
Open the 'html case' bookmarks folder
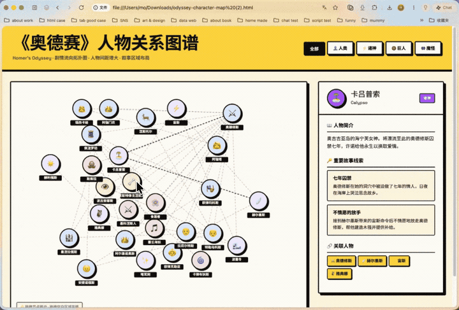pyautogui.click(x=52, y=20)
